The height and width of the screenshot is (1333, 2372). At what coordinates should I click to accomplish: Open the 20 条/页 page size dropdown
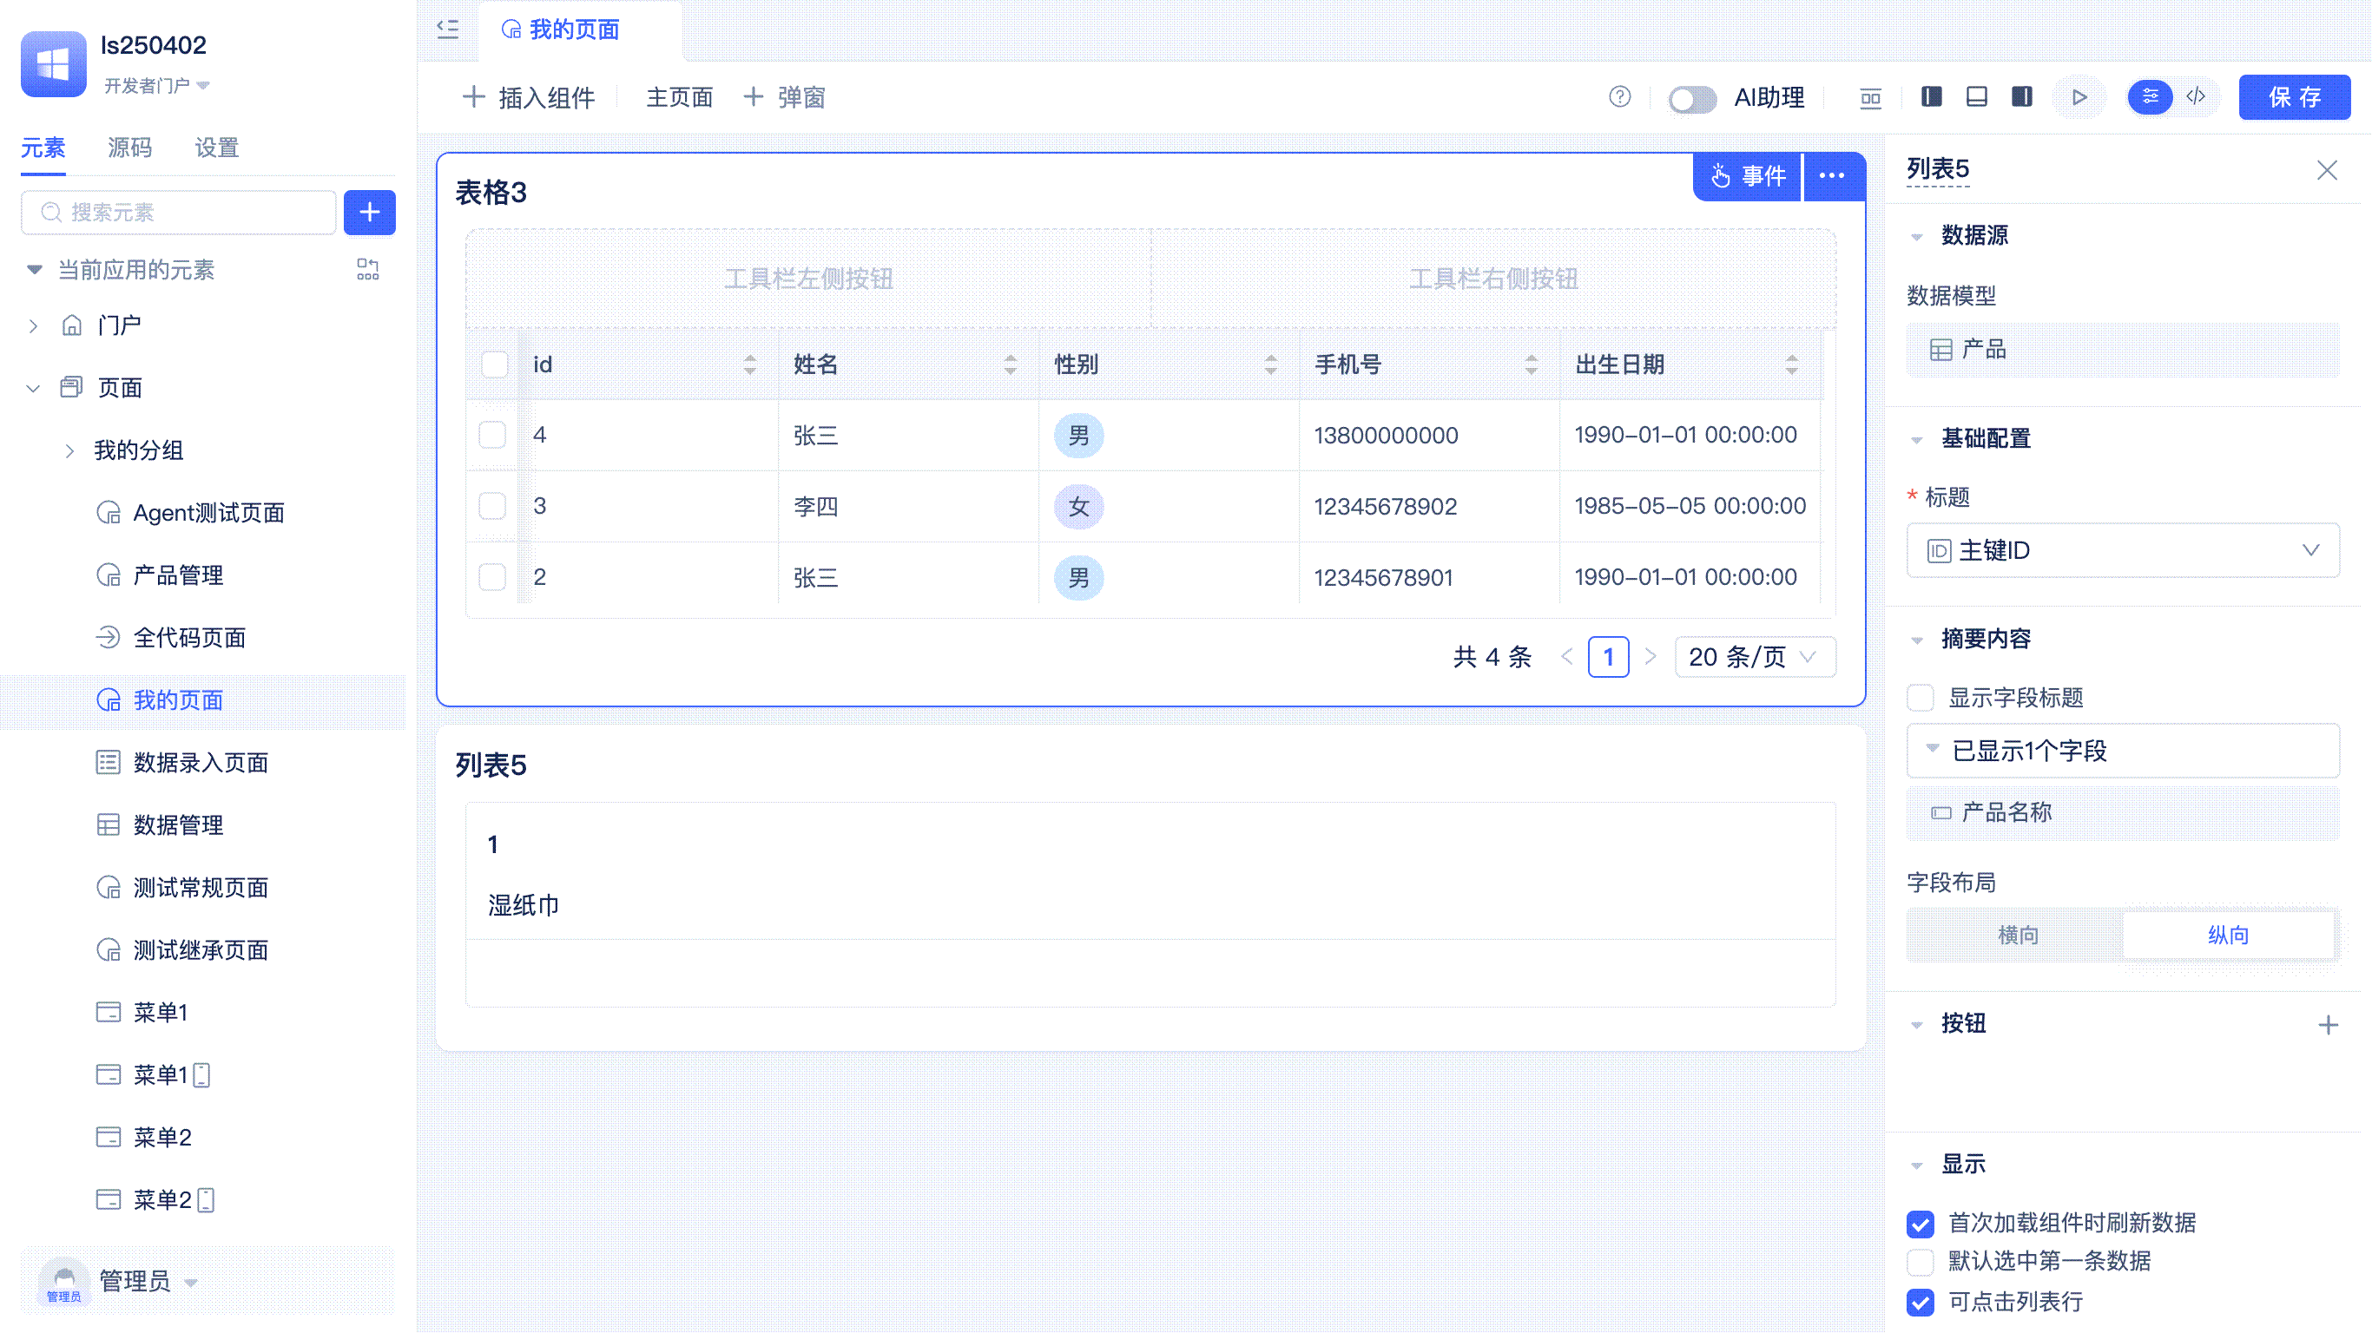tap(1755, 656)
